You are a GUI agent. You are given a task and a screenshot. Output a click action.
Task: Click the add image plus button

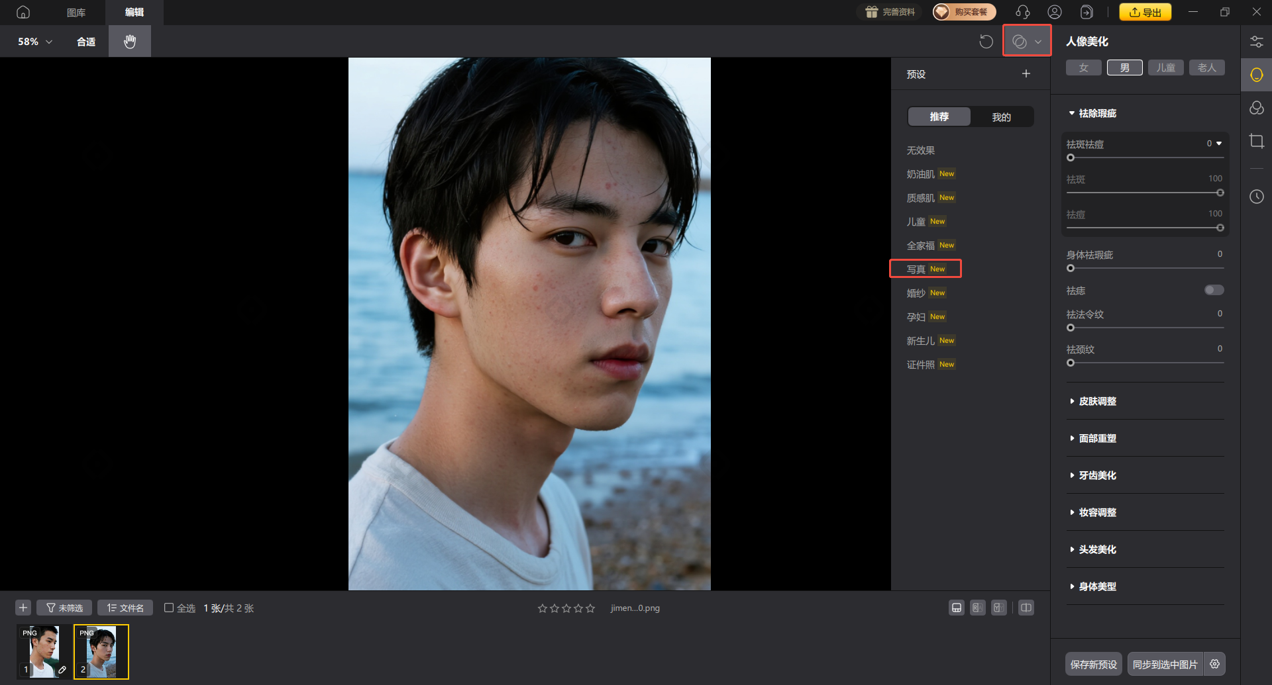pos(23,608)
